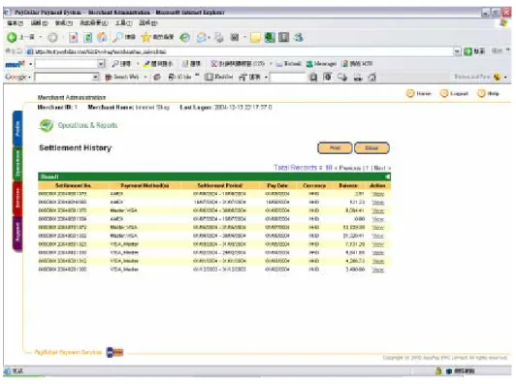
Task: Click the Mail envelope toolbar icon
Action: [x=202, y=38]
